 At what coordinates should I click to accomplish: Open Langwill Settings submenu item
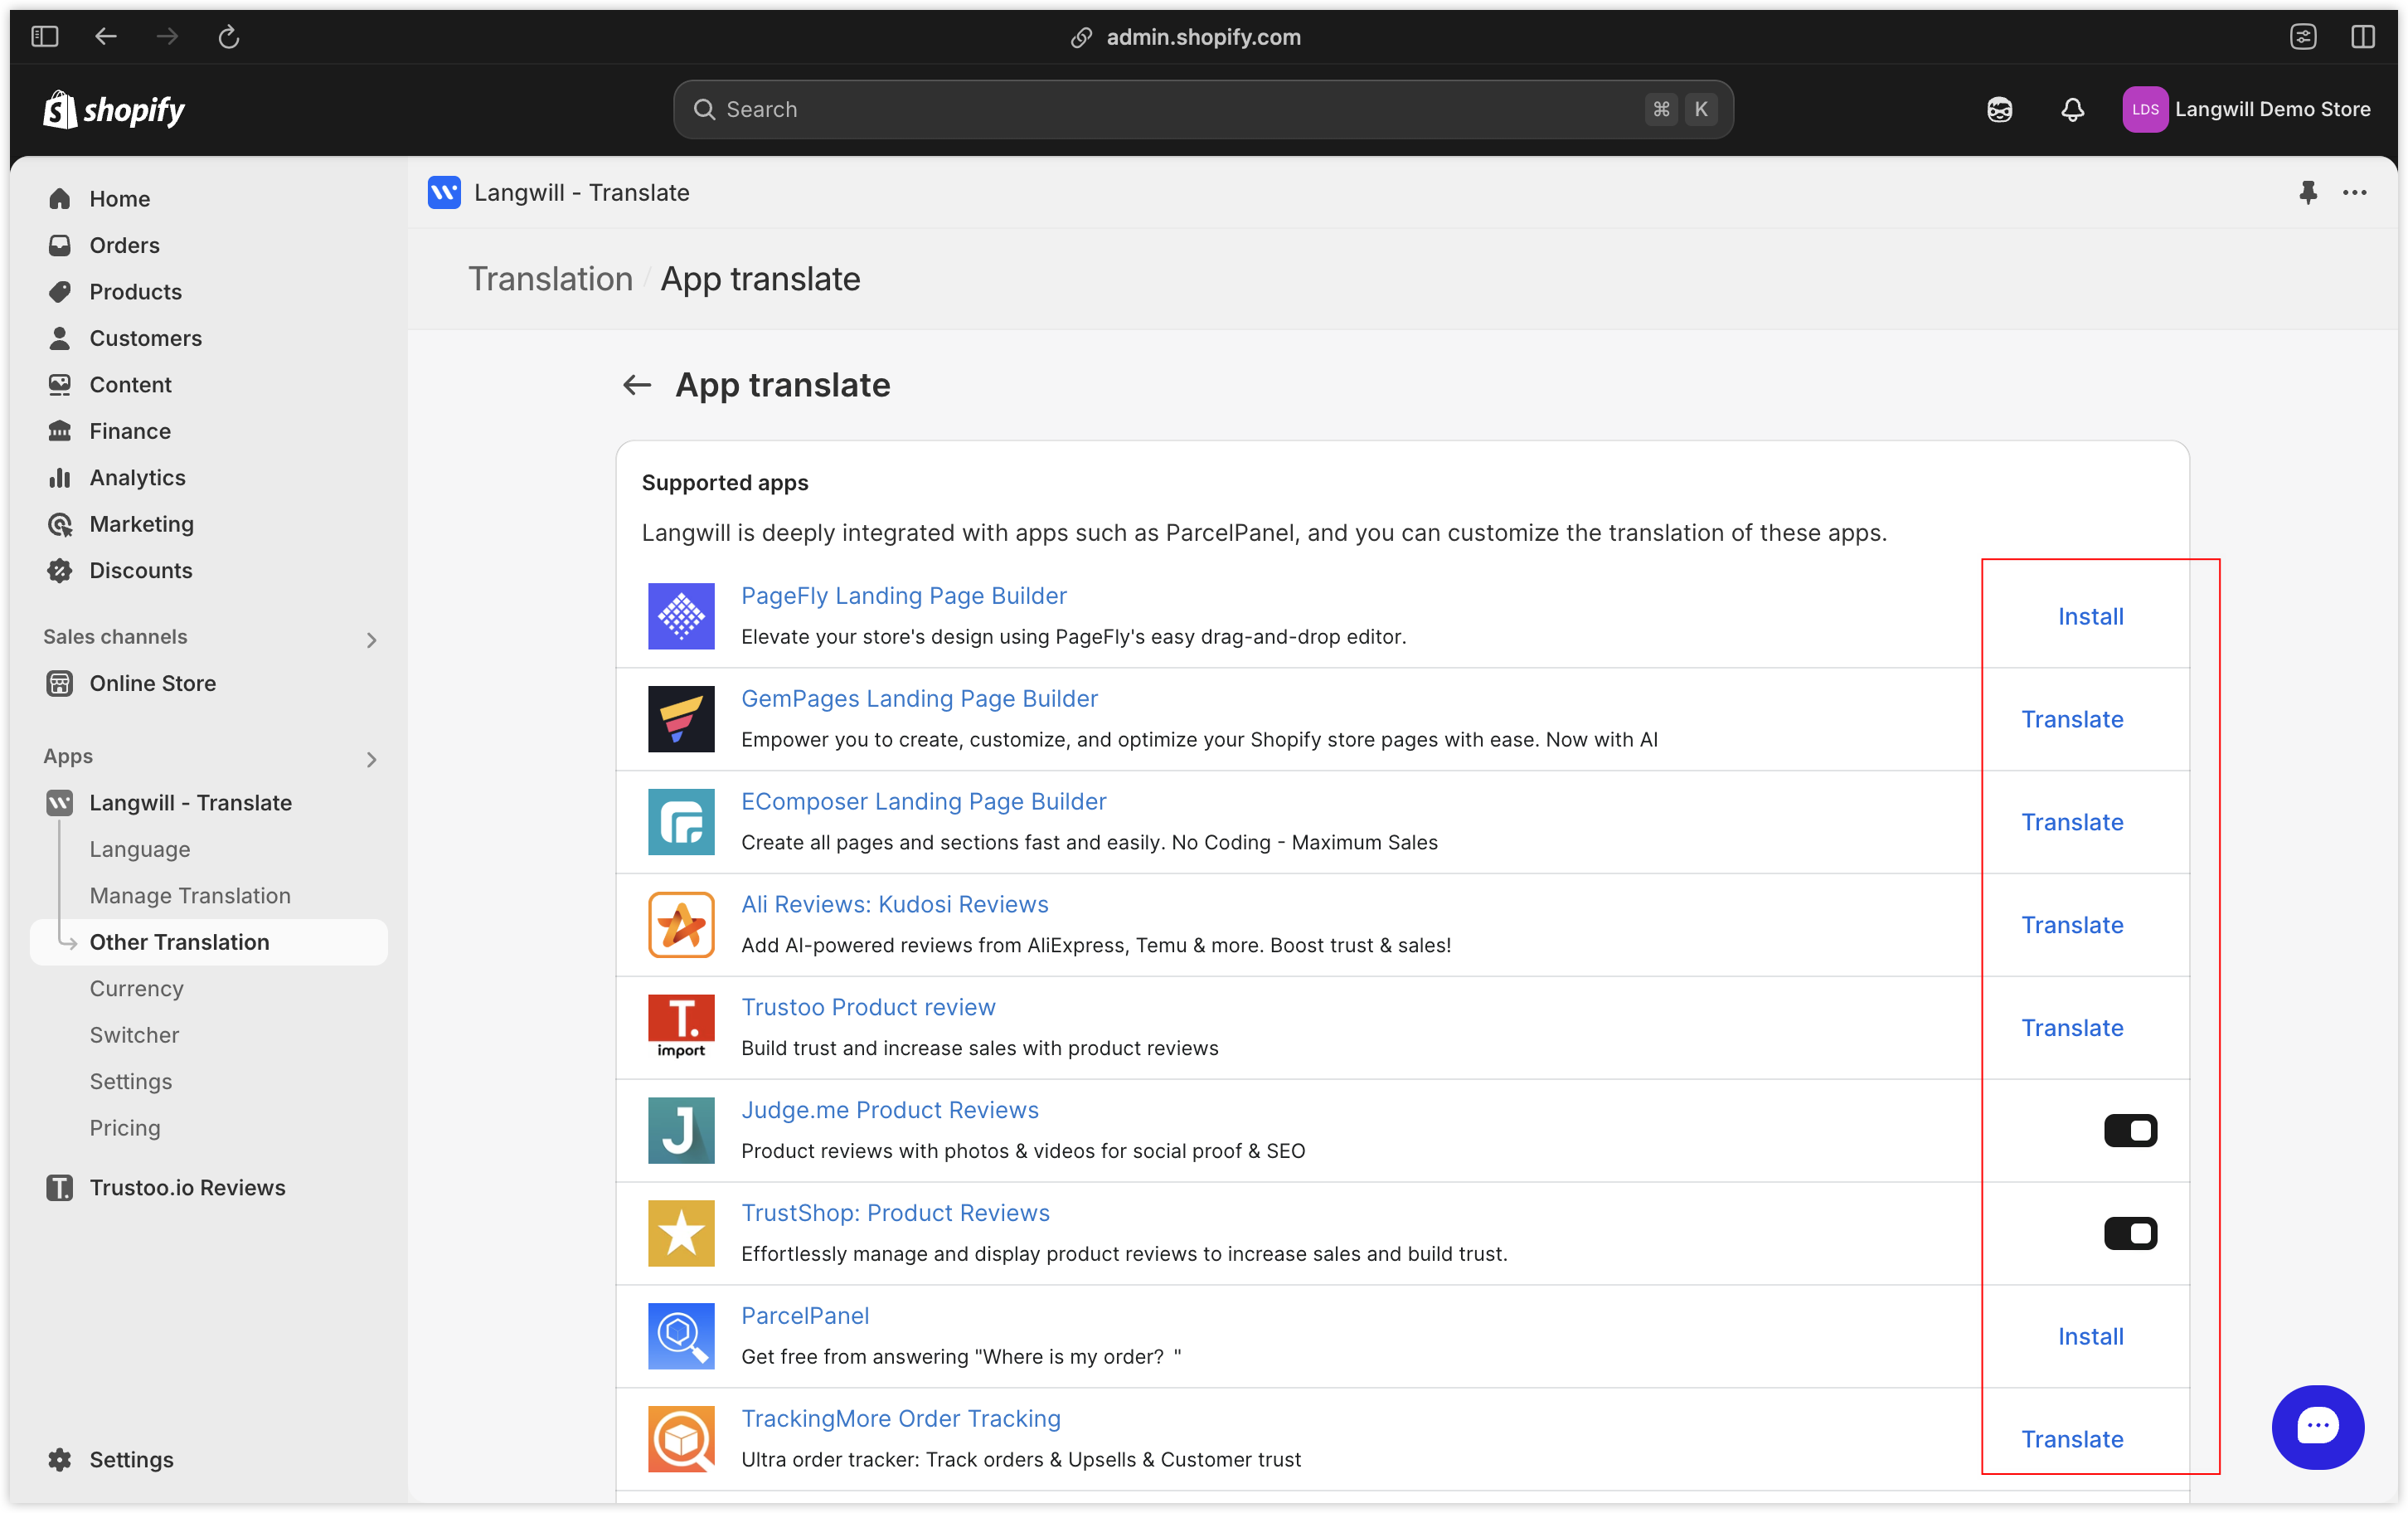tap(209, 1082)
